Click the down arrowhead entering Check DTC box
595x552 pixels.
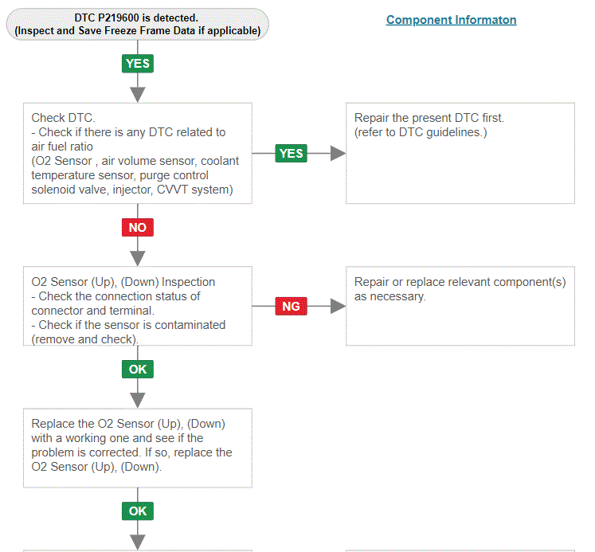pos(138,95)
